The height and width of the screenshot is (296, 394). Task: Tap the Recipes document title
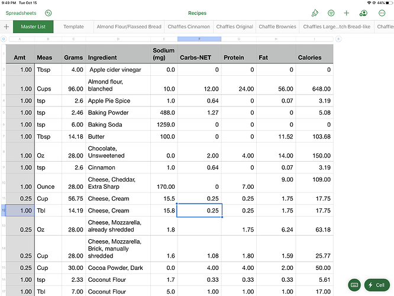[197, 13]
